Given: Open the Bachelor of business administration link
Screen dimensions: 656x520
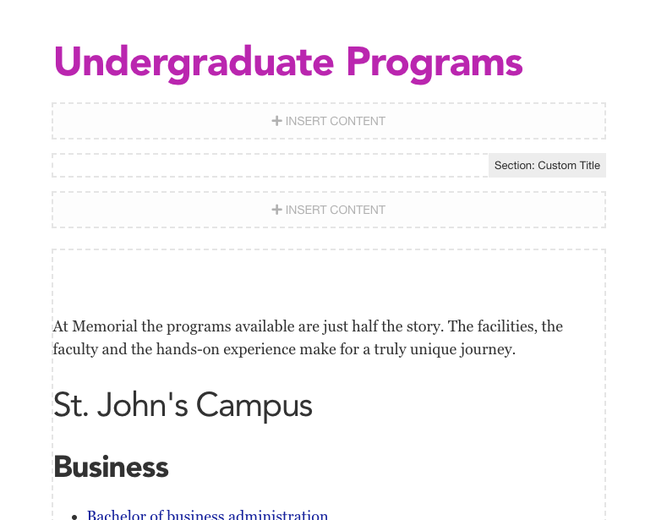Looking at the screenshot, I should [x=207, y=515].
